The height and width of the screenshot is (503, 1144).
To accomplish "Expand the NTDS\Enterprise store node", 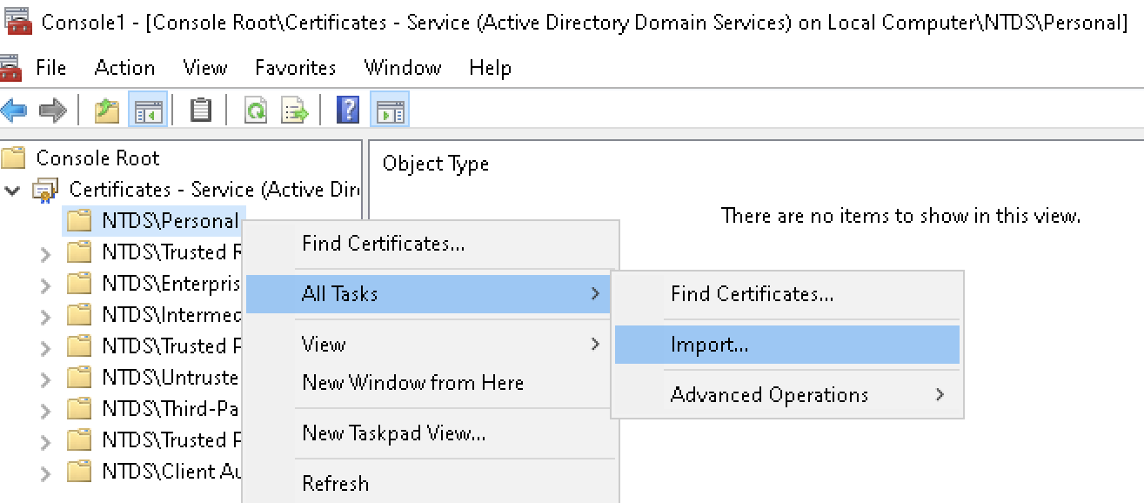I will pos(46,285).
